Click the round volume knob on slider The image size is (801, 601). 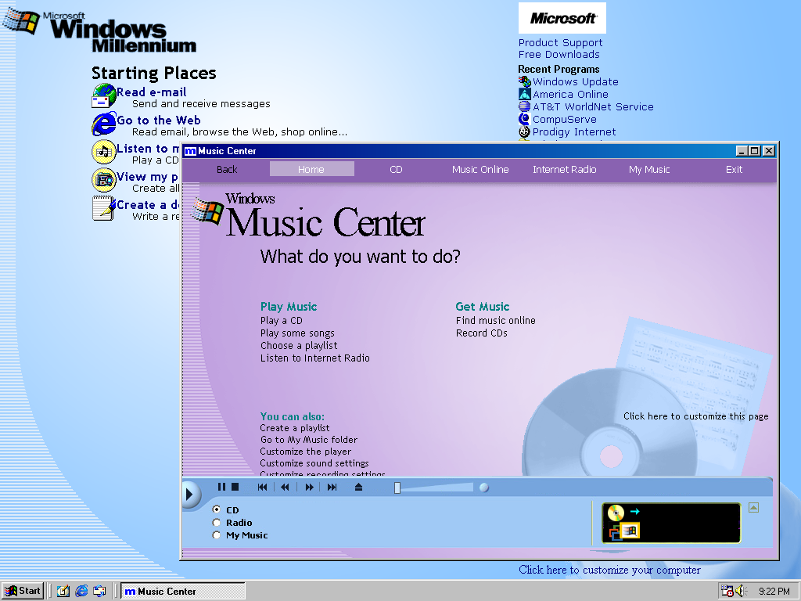click(x=484, y=488)
